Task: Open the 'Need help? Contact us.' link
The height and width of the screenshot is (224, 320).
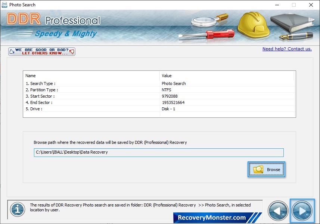Action: 287,49
